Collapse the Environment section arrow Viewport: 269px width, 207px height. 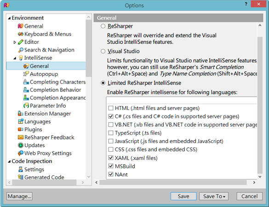click(9, 18)
